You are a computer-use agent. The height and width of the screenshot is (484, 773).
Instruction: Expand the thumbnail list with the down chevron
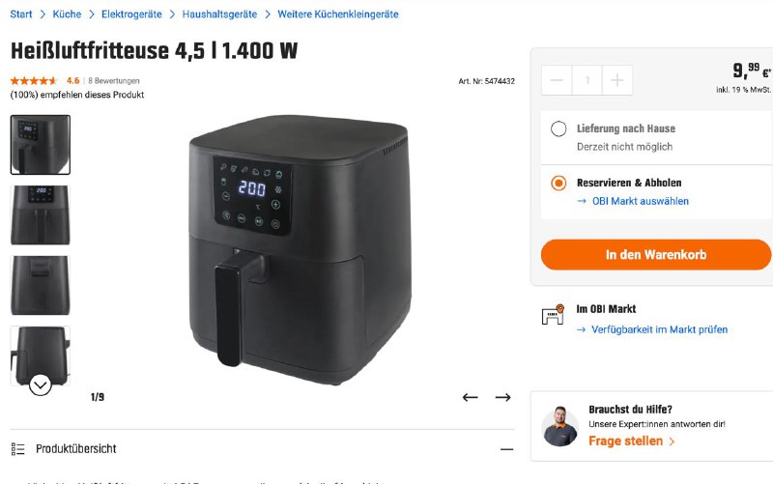pyautogui.click(x=40, y=384)
